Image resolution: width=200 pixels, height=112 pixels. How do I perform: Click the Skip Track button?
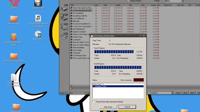tap(108, 107)
